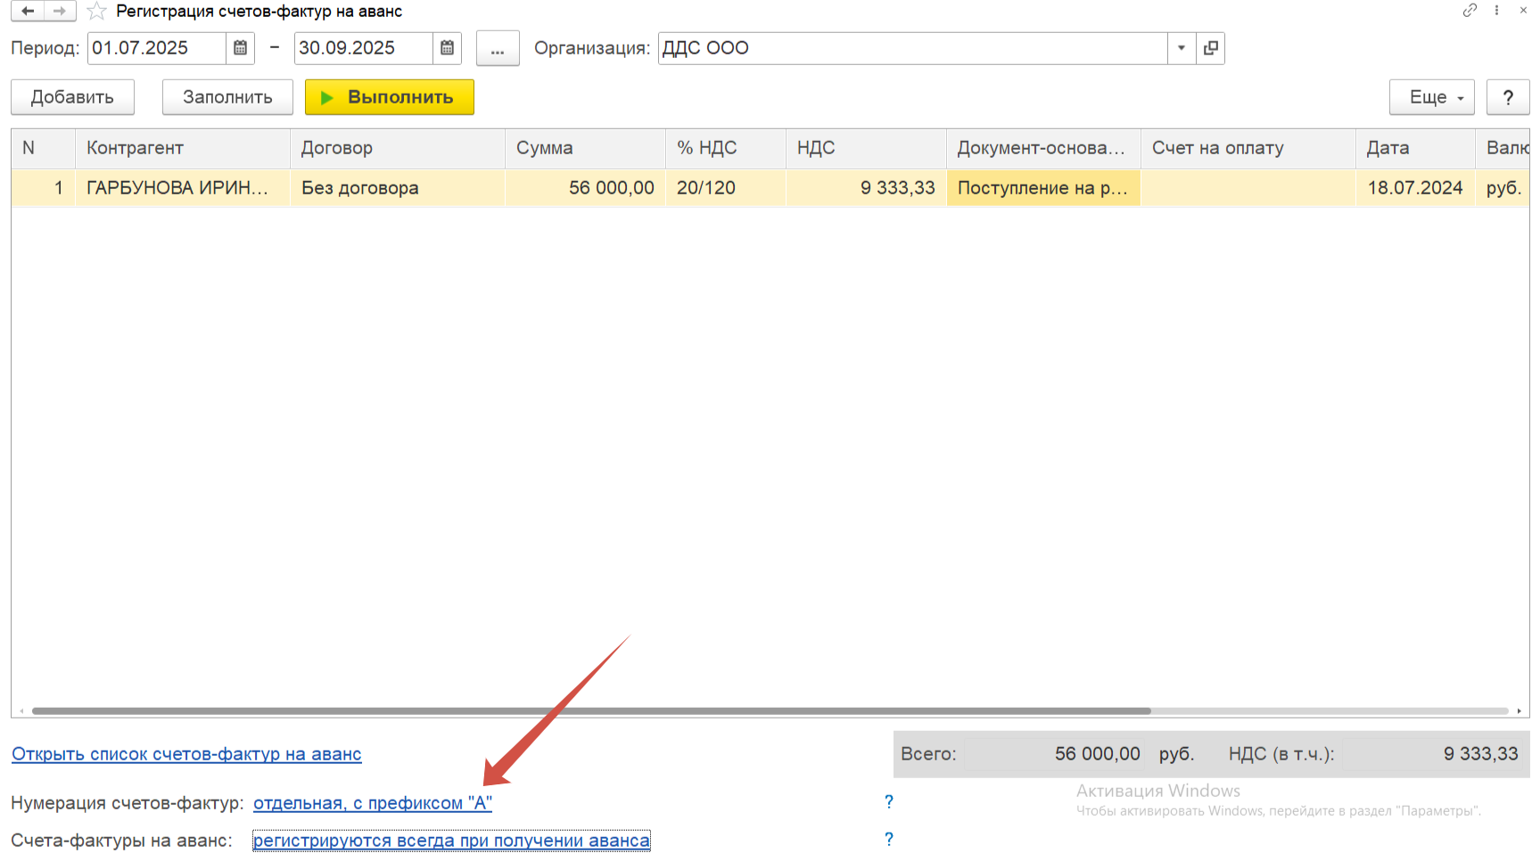Add form to favorites with star icon

[96, 12]
